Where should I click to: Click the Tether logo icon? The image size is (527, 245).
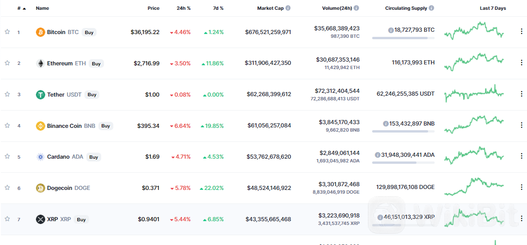click(40, 95)
